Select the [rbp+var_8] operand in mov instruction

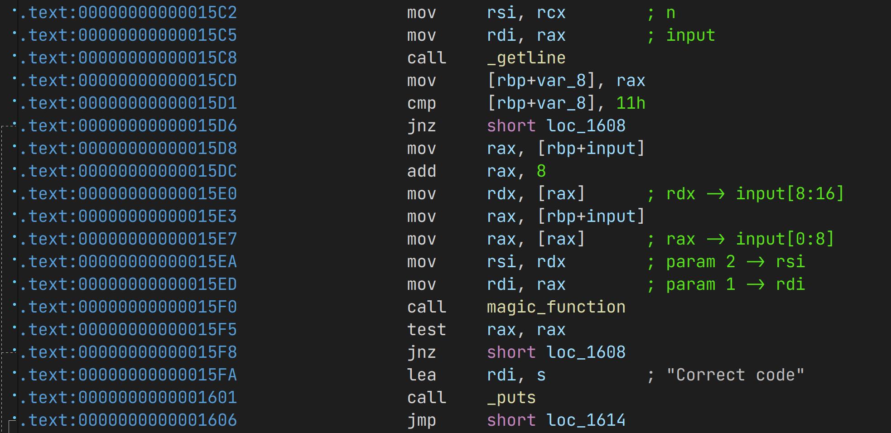click(540, 81)
